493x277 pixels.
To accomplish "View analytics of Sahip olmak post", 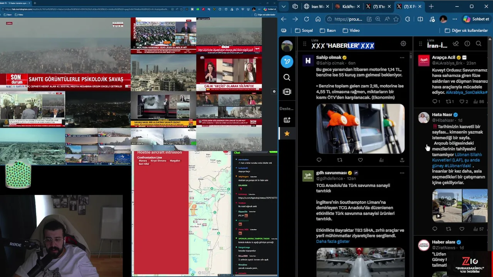I will (x=381, y=160).
